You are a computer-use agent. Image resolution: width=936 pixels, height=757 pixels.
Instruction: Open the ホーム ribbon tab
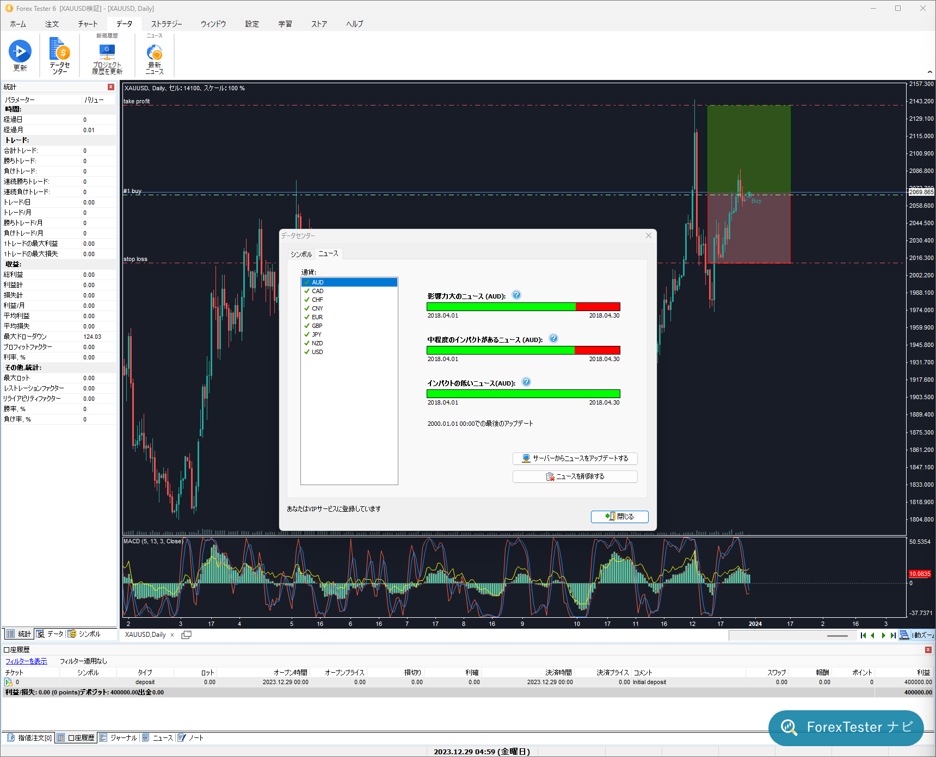(18, 24)
